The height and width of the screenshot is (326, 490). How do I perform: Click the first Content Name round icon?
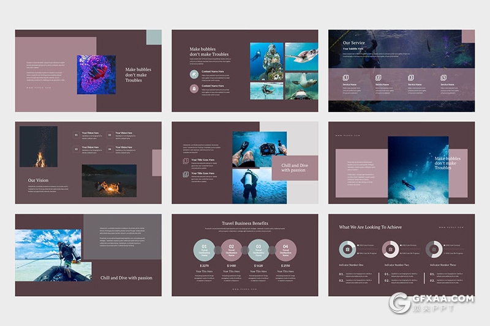tap(194, 74)
